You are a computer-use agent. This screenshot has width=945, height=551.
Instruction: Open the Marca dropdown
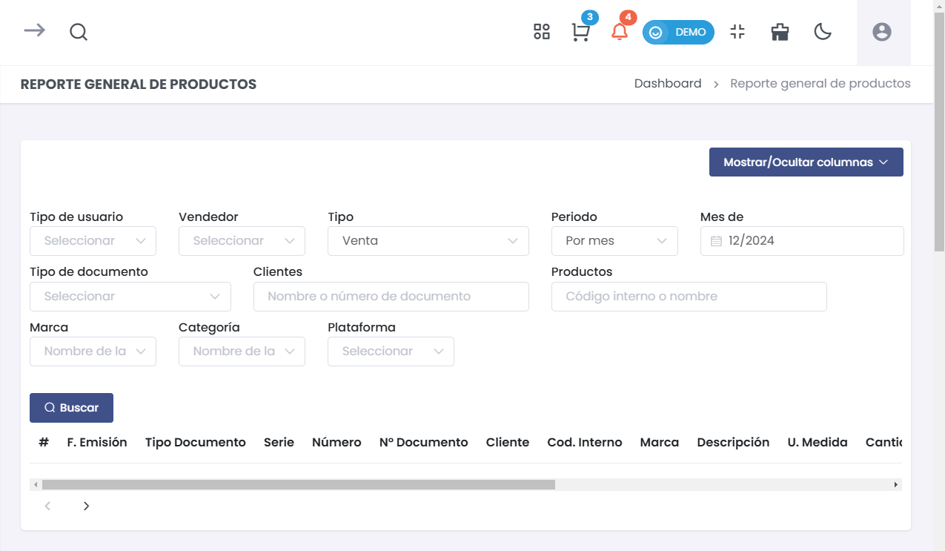pos(93,352)
